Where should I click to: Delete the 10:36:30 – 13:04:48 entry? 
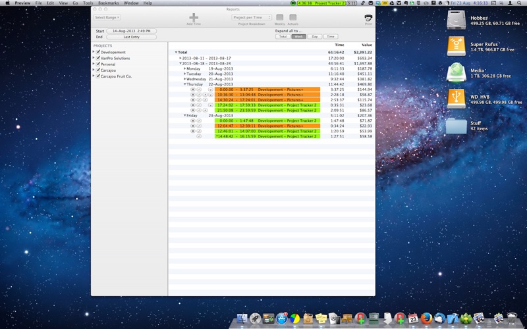(x=193, y=95)
